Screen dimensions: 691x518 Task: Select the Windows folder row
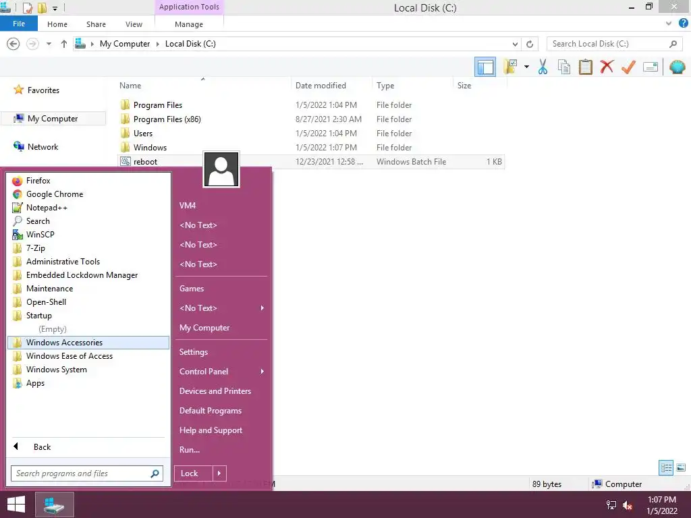311,147
